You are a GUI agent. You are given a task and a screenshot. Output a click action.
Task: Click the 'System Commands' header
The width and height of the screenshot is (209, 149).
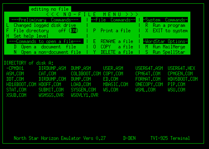[x=166, y=20]
